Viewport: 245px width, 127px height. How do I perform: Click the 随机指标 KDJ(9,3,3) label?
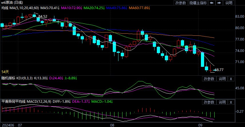click(x=17, y=78)
